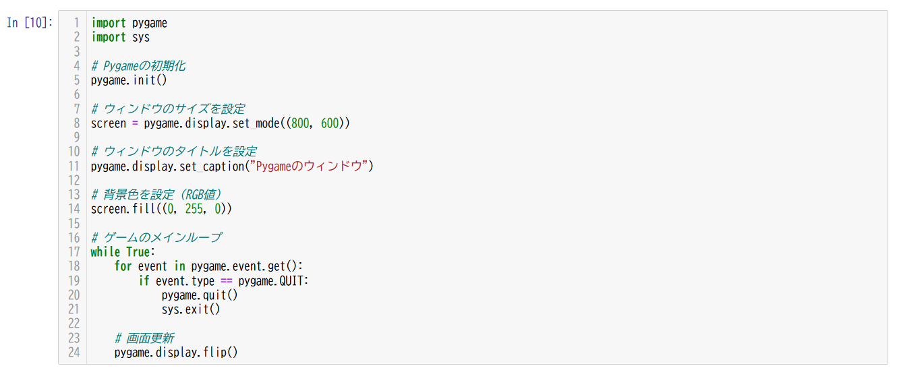Viewport: 899px width, 368px height.
Task: Place cursor on "import pygame" text
Action: pyautogui.click(x=129, y=23)
